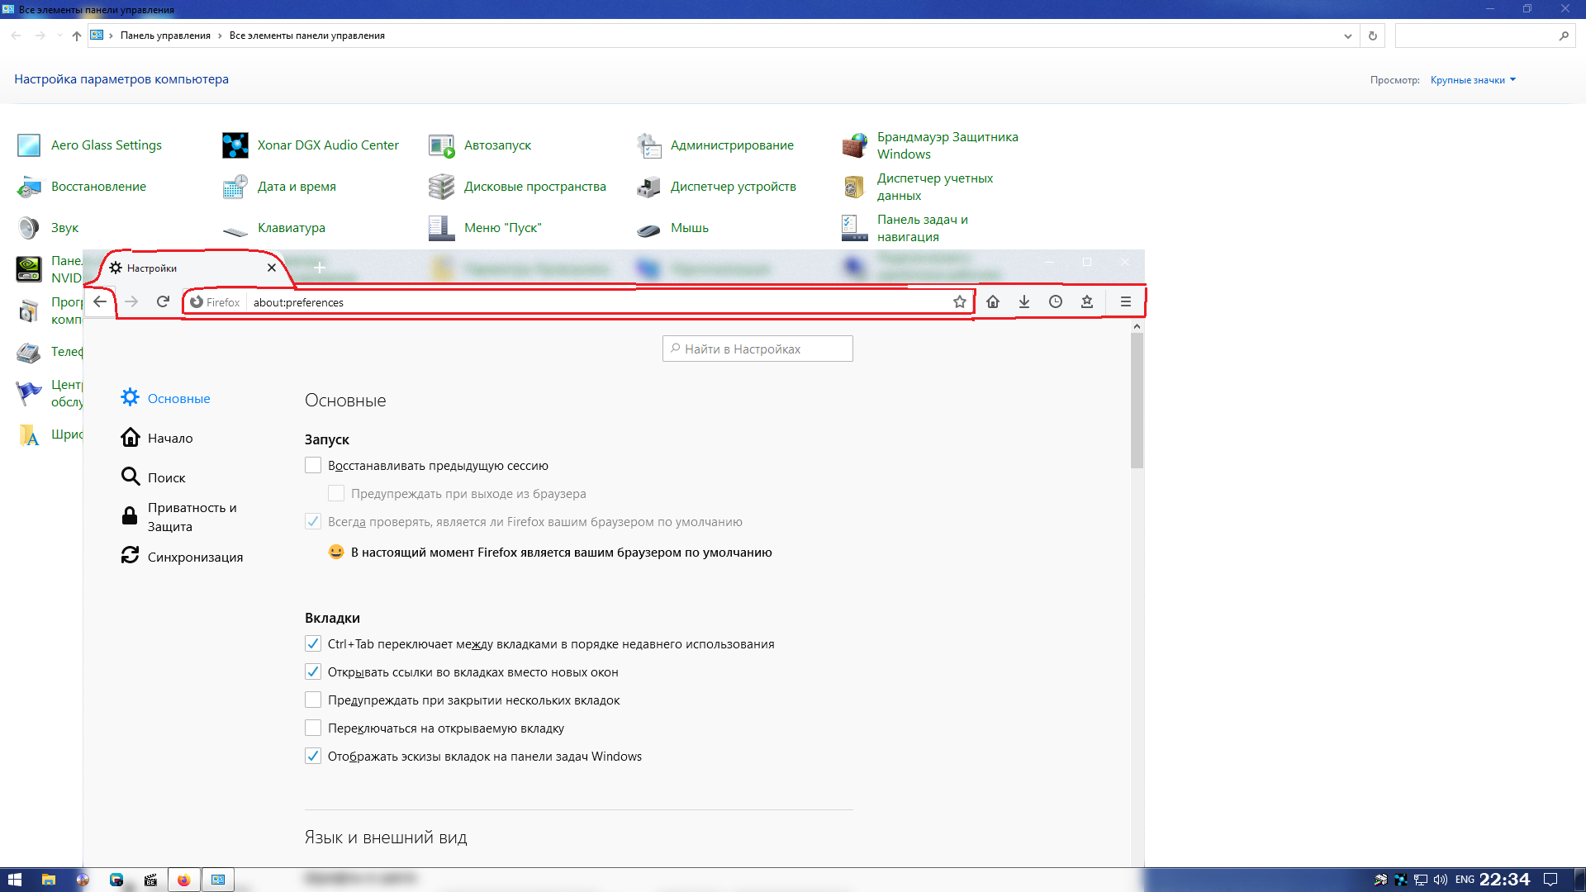The width and height of the screenshot is (1586, 892).
Task: Open the Начало settings category
Action: (157, 438)
